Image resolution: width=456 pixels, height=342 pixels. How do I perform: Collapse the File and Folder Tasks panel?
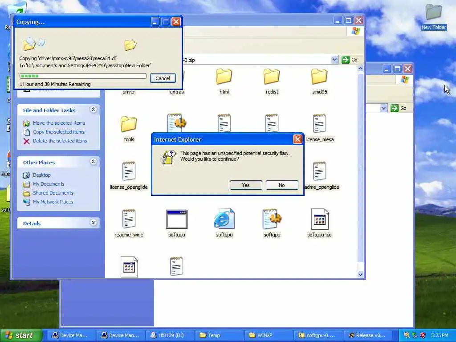point(93,110)
